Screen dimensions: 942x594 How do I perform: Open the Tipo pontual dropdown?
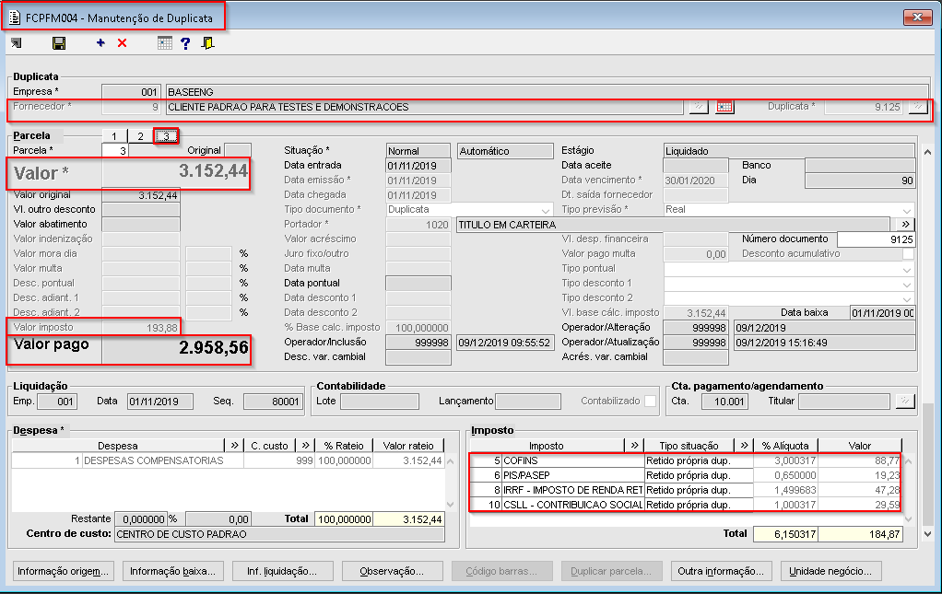pos(907,270)
